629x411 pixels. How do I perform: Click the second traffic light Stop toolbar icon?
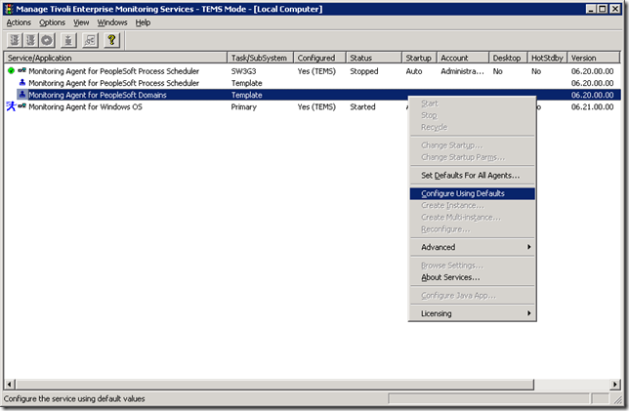click(31, 40)
